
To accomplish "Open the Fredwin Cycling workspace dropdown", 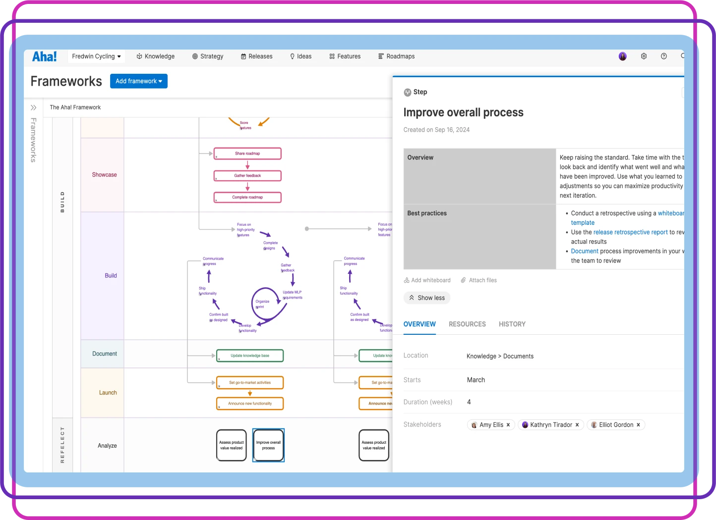I will coord(96,56).
